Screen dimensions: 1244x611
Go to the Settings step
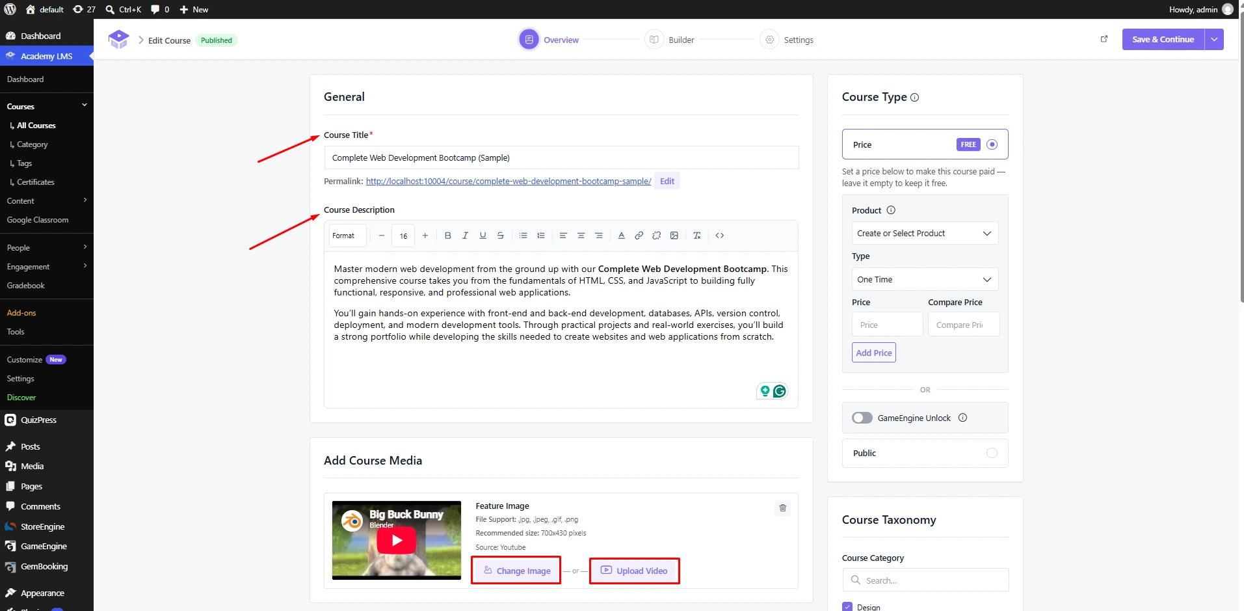pos(786,40)
